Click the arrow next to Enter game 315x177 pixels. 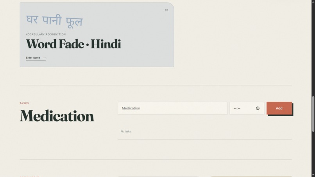pos(44,58)
